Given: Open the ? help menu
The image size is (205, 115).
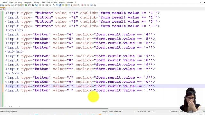Looking at the screenshot, I should (x=75, y=2).
